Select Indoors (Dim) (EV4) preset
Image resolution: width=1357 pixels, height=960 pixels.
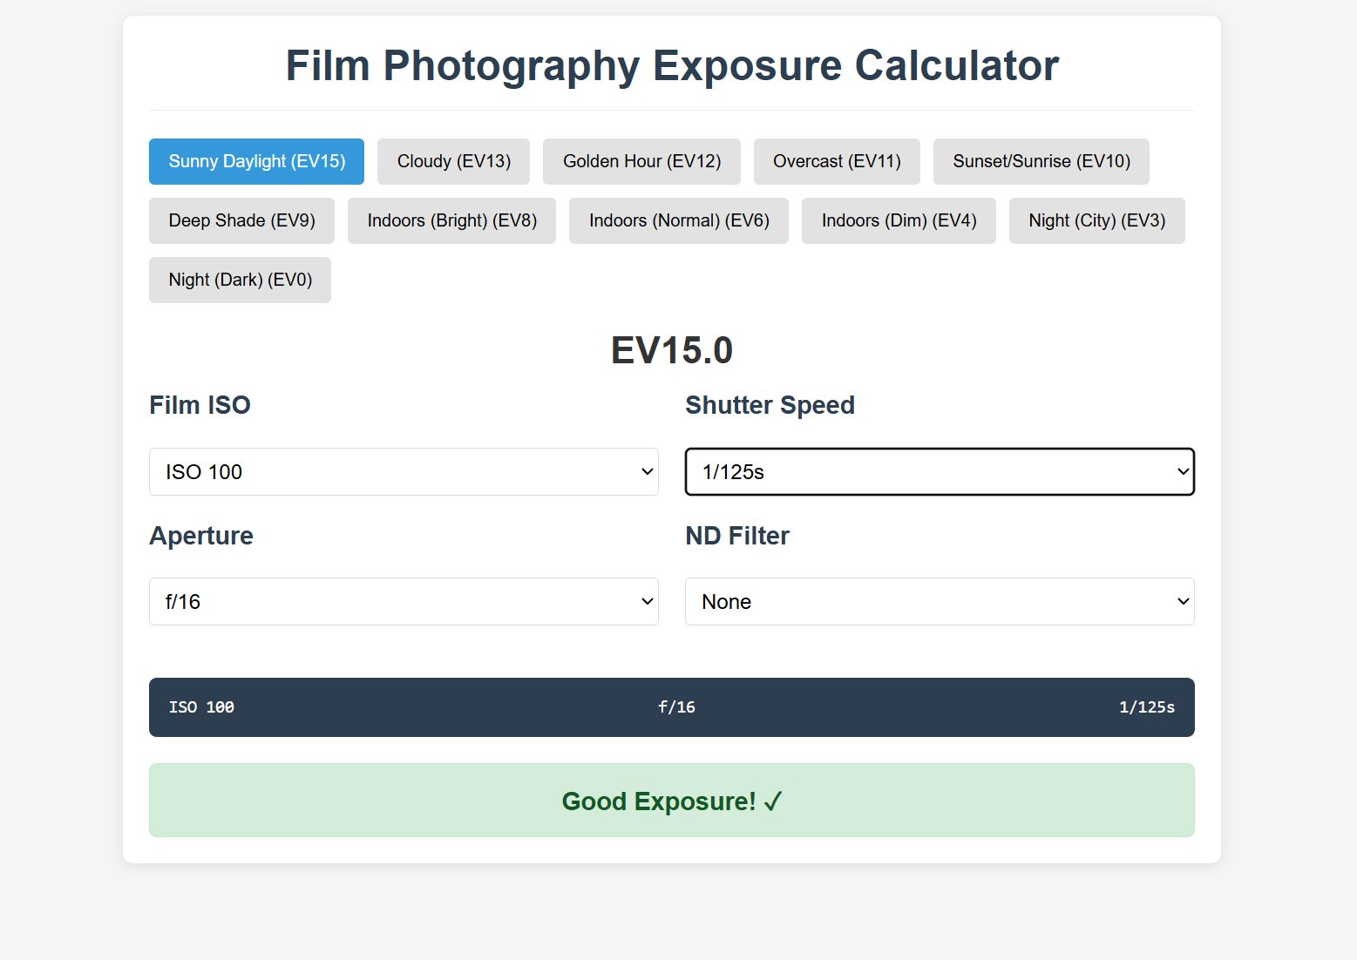[899, 220]
